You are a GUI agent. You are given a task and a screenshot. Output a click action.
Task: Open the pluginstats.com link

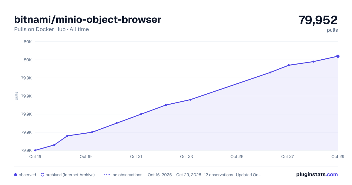pyautogui.click(x=317, y=174)
